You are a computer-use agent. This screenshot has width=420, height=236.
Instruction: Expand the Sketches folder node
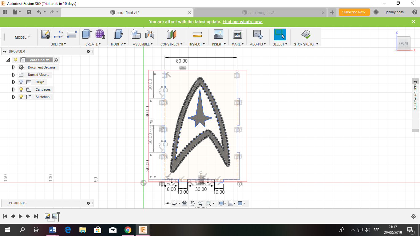tap(14, 97)
